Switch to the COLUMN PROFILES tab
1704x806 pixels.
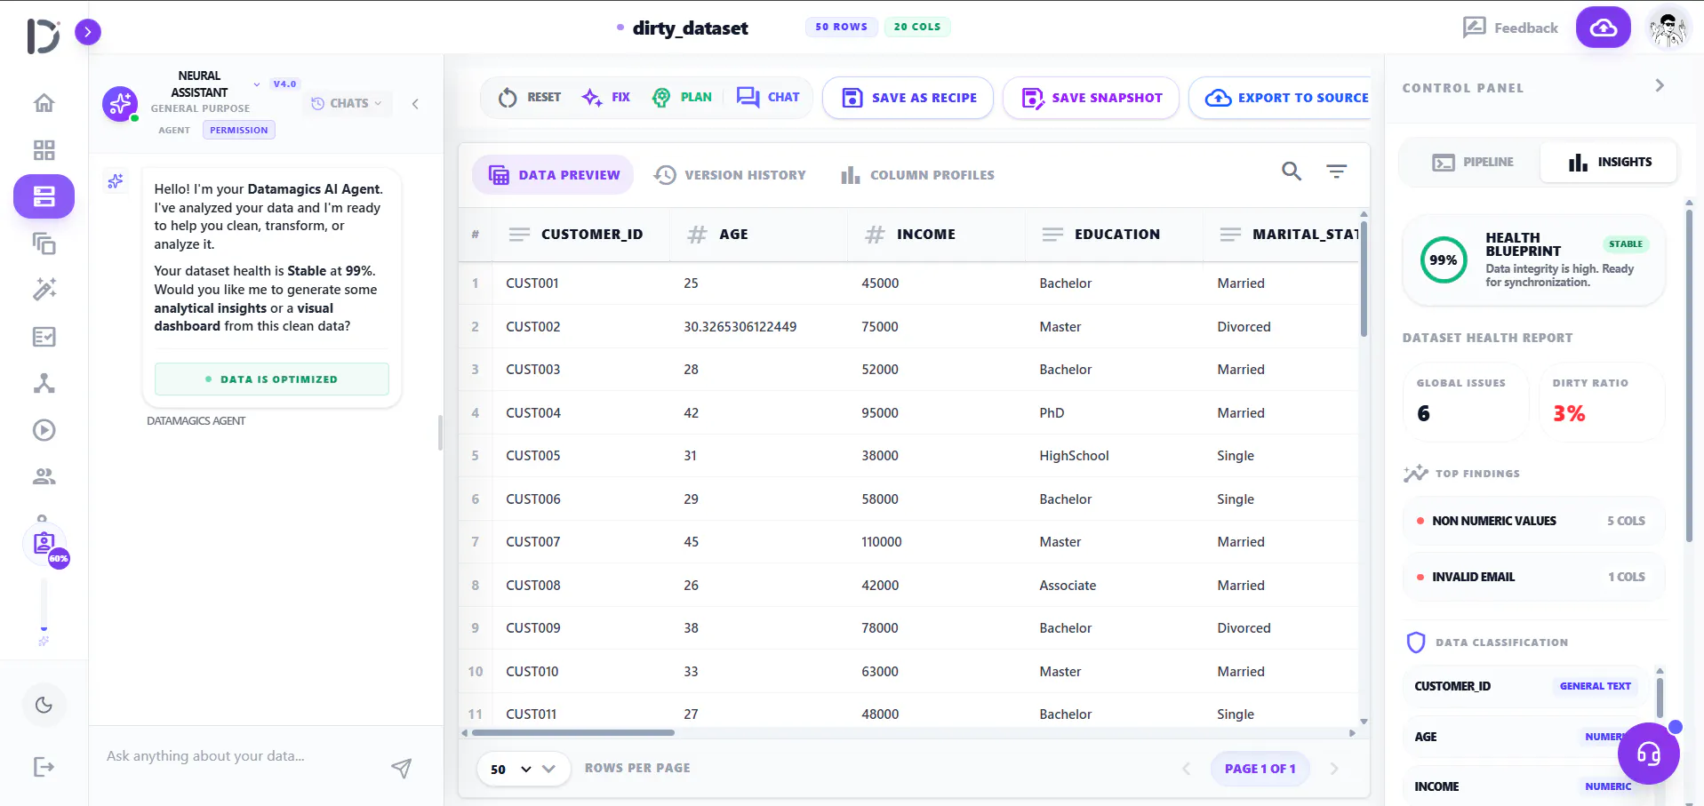(x=917, y=175)
